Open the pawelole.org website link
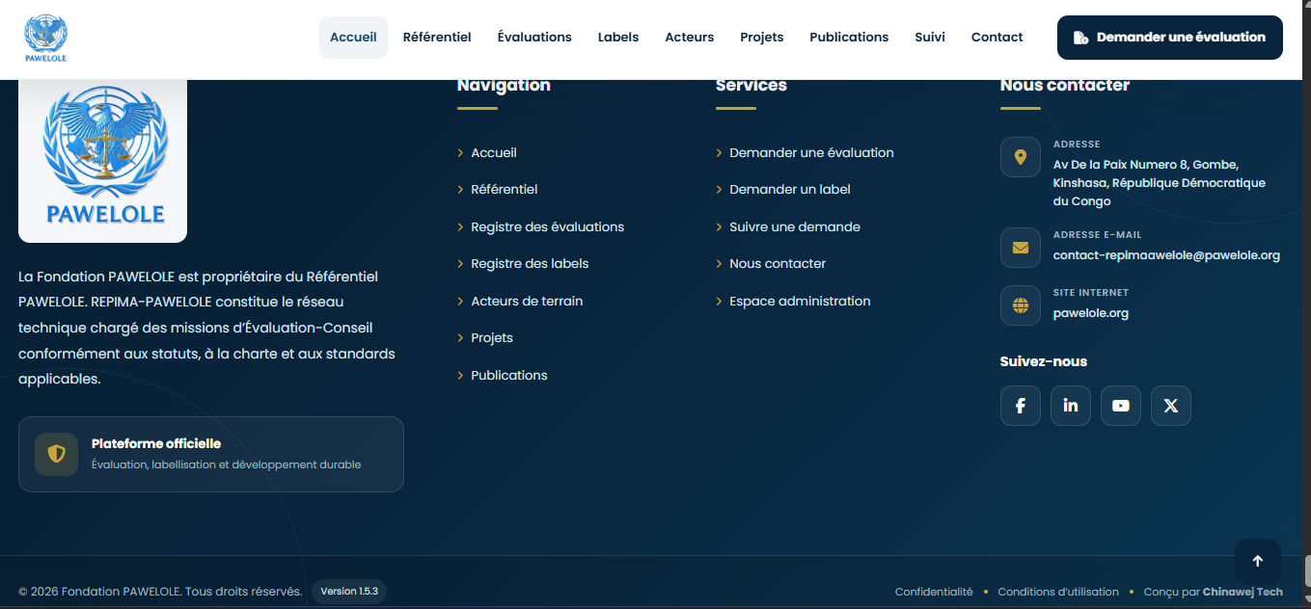The width and height of the screenshot is (1311, 609). [1091, 313]
